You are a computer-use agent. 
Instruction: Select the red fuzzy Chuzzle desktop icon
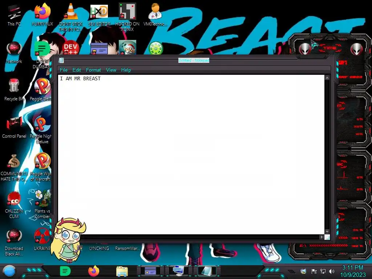tap(14, 205)
